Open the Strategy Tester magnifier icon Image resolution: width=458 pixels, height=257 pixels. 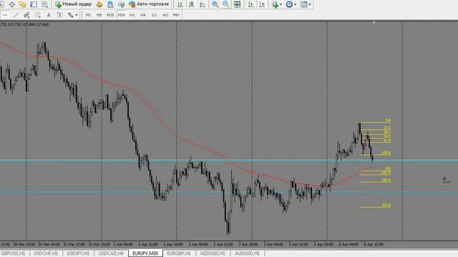(x=44, y=4)
